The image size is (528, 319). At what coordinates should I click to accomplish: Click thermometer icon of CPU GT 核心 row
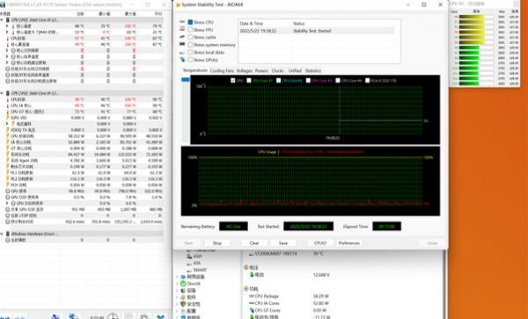8,112
